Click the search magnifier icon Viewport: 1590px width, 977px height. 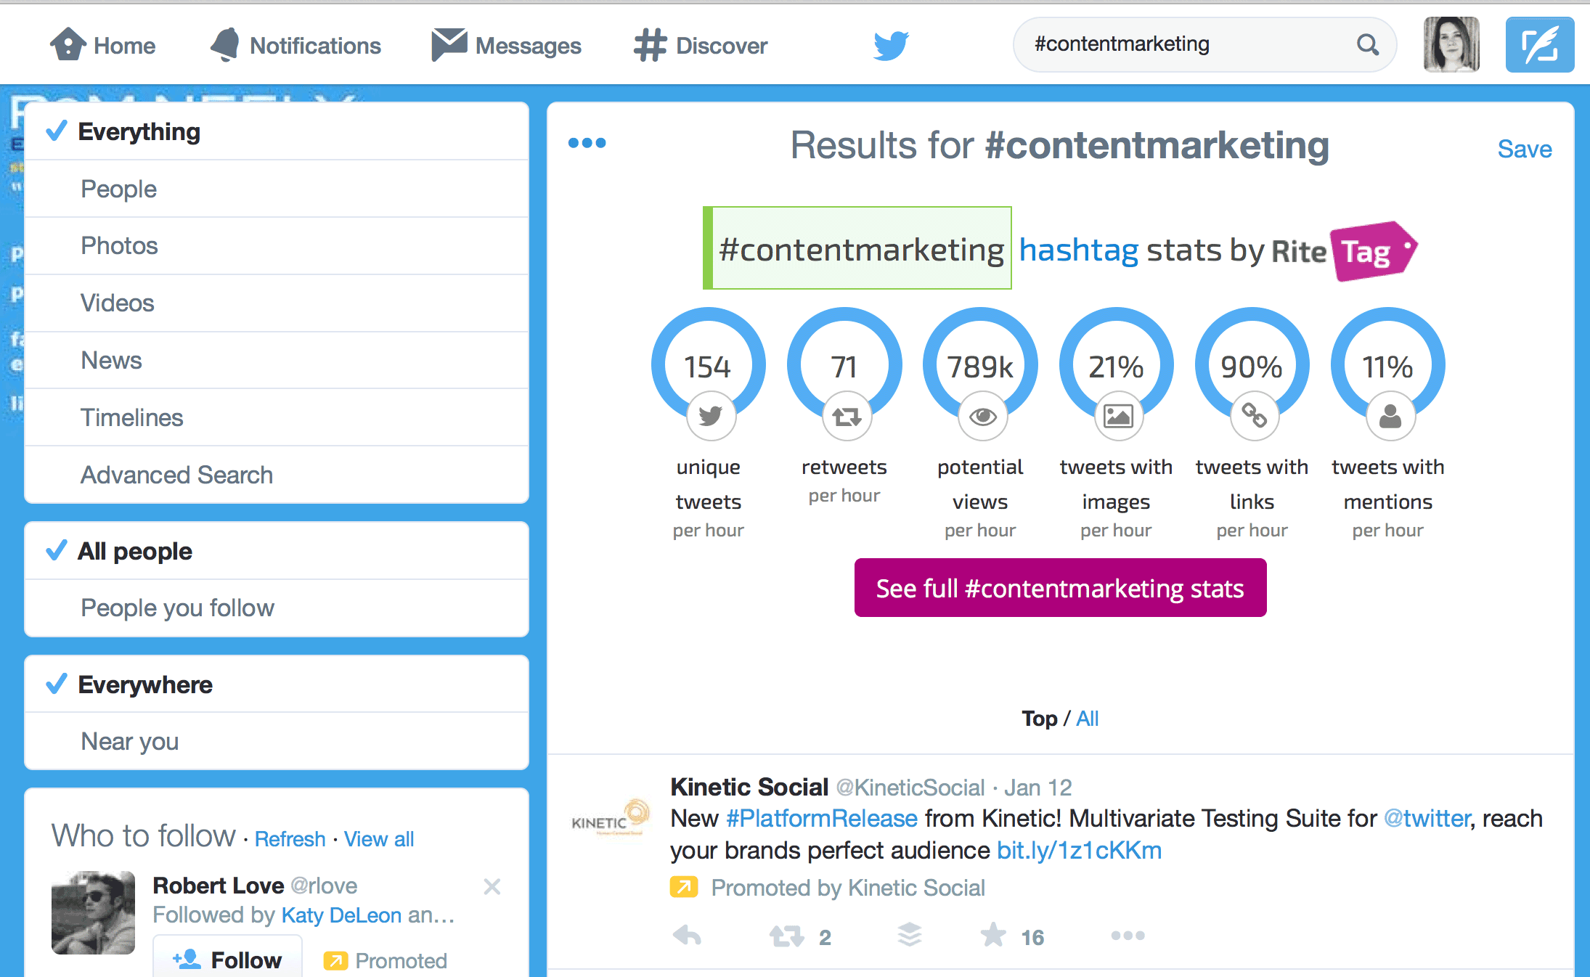(x=1367, y=45)
